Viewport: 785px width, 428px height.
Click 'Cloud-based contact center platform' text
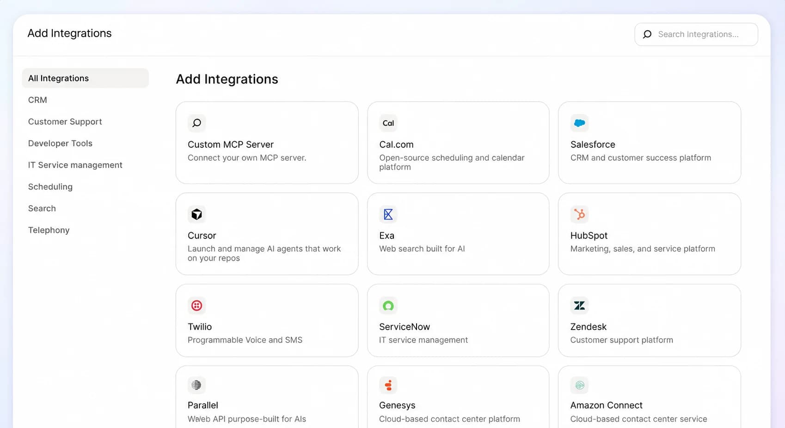[449, 419]
